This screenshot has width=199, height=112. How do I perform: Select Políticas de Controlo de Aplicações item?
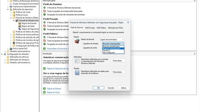pyautogui.click(x=27, y=40)
